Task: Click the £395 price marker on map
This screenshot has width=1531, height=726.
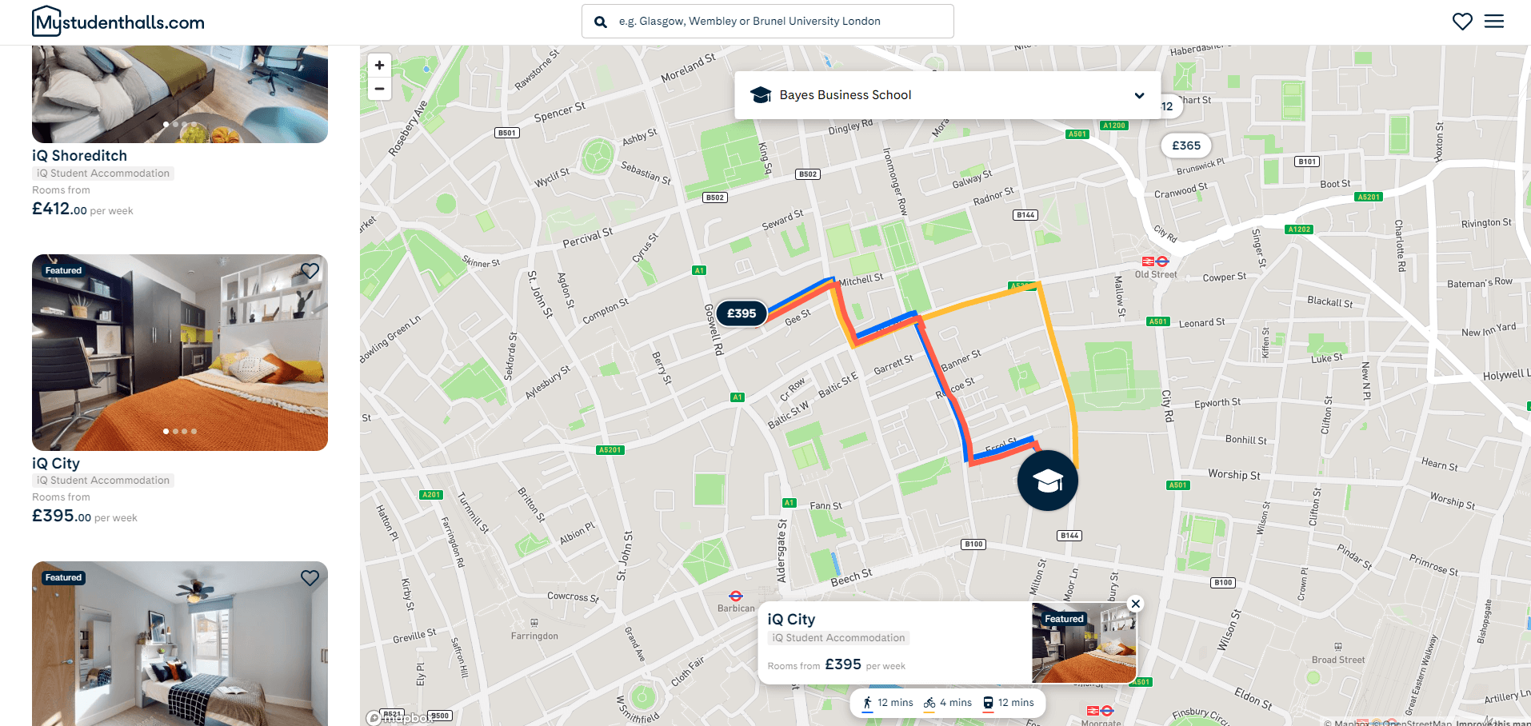Action: click(x=742, y=313)
